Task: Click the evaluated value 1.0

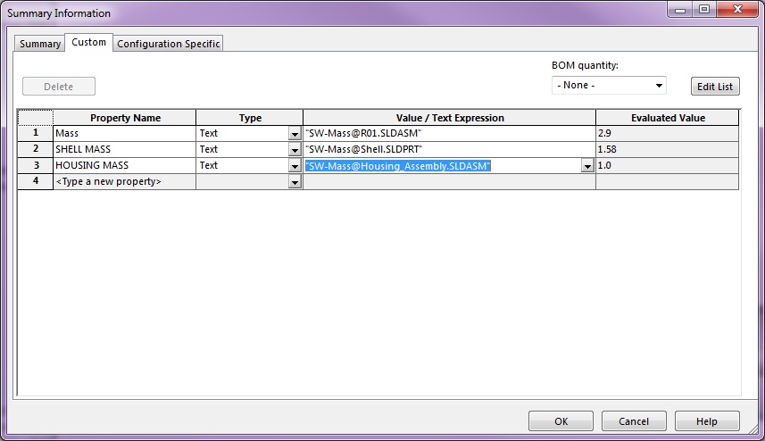Action: click(x=667, y=165)
